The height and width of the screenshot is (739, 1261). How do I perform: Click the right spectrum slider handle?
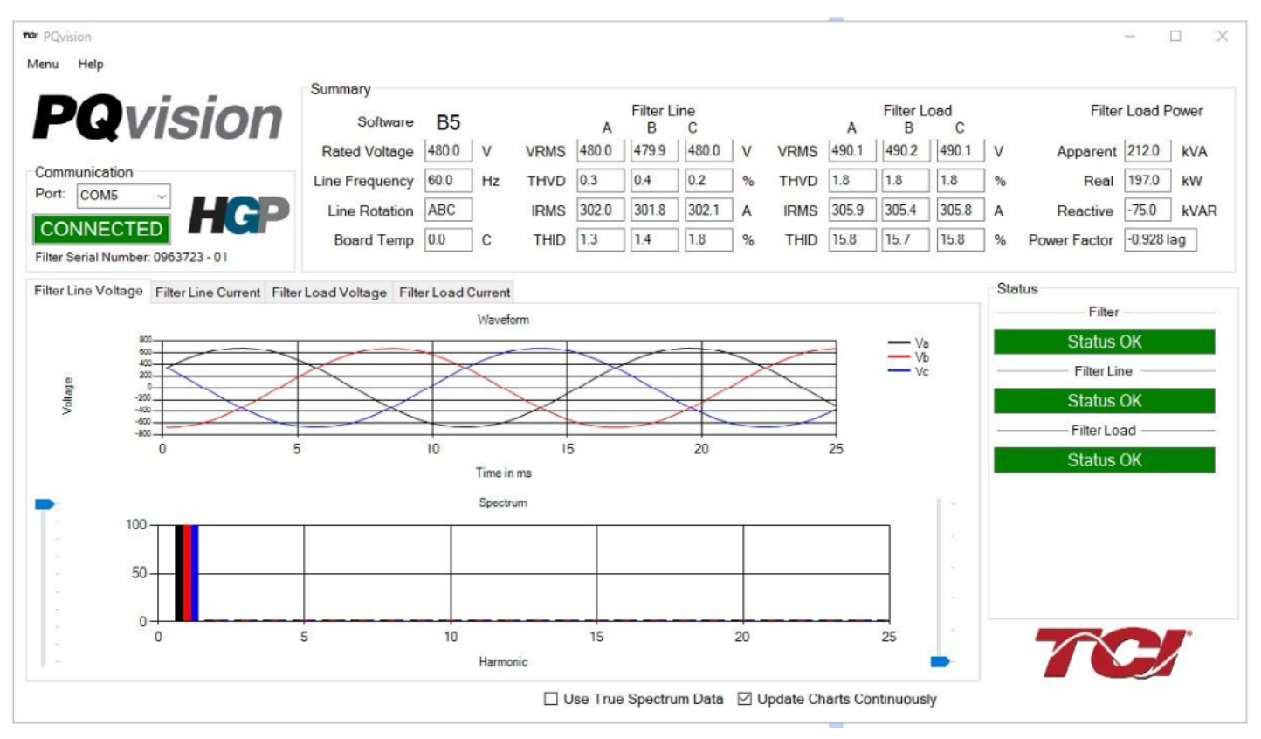[x=940, y=661]
